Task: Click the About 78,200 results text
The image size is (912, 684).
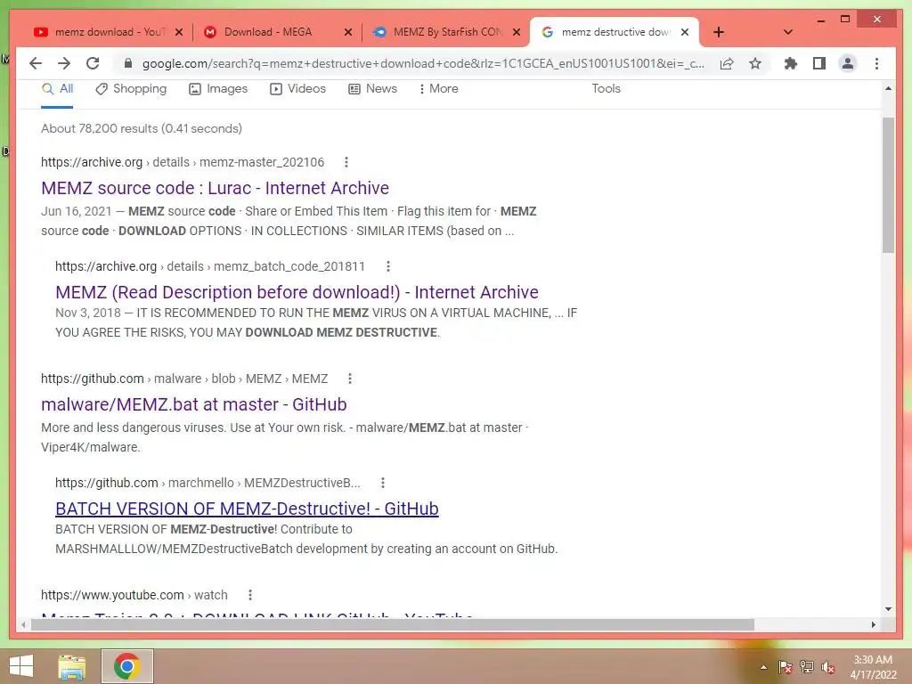Action: pos(142,128)
